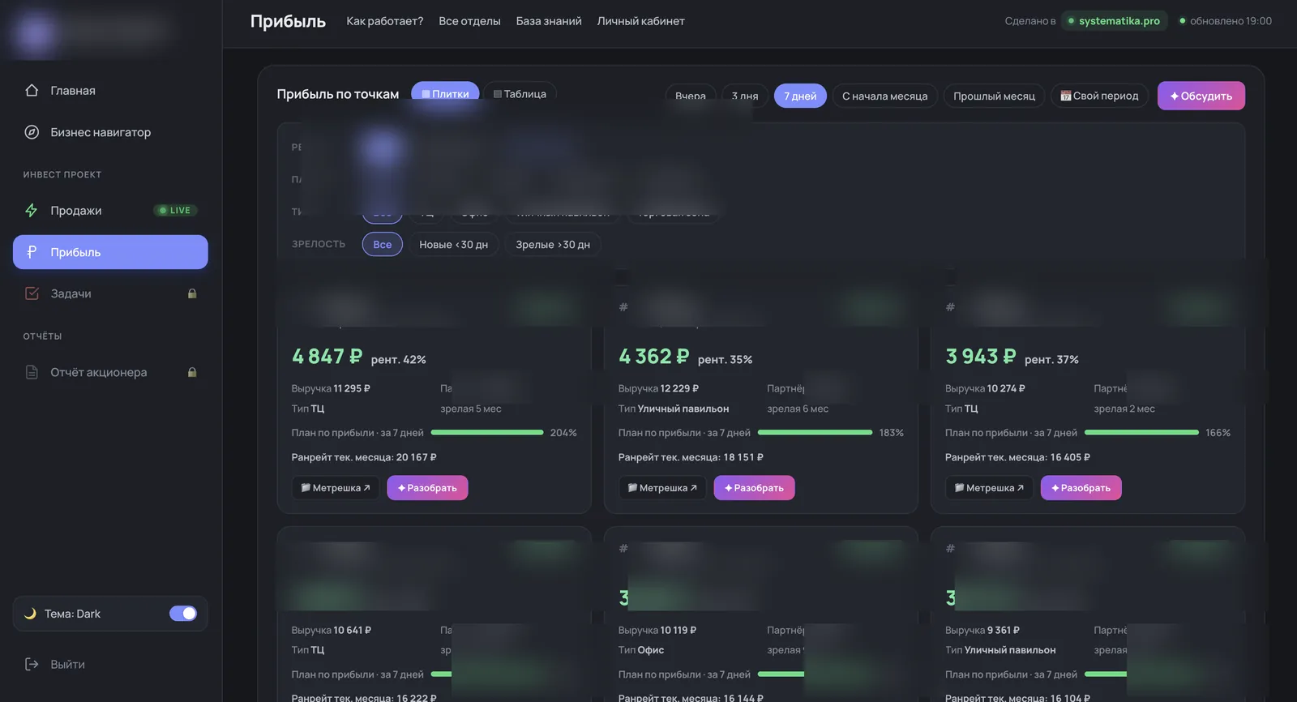The image size is (1297, 702).
Task: Filter maturity by Новые <30 дн
Action: [x=453, y=244]
